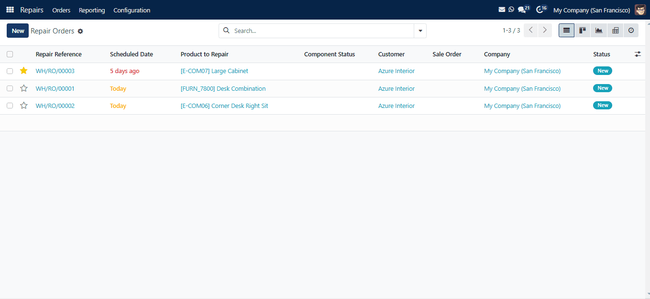The image size is (650, 299).
Task: Switch to kanban view
Action: pos(583,31)
